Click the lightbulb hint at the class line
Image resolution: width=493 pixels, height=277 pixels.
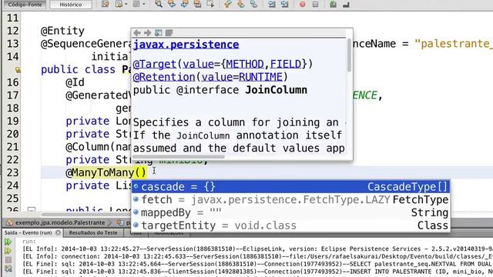[18, 70]
